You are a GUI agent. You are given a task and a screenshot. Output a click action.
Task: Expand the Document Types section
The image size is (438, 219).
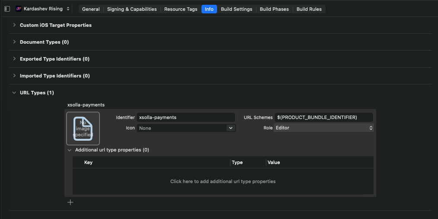(x=14, y=42)
